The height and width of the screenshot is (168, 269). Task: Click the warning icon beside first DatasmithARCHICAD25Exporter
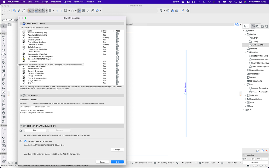[23, 57]
